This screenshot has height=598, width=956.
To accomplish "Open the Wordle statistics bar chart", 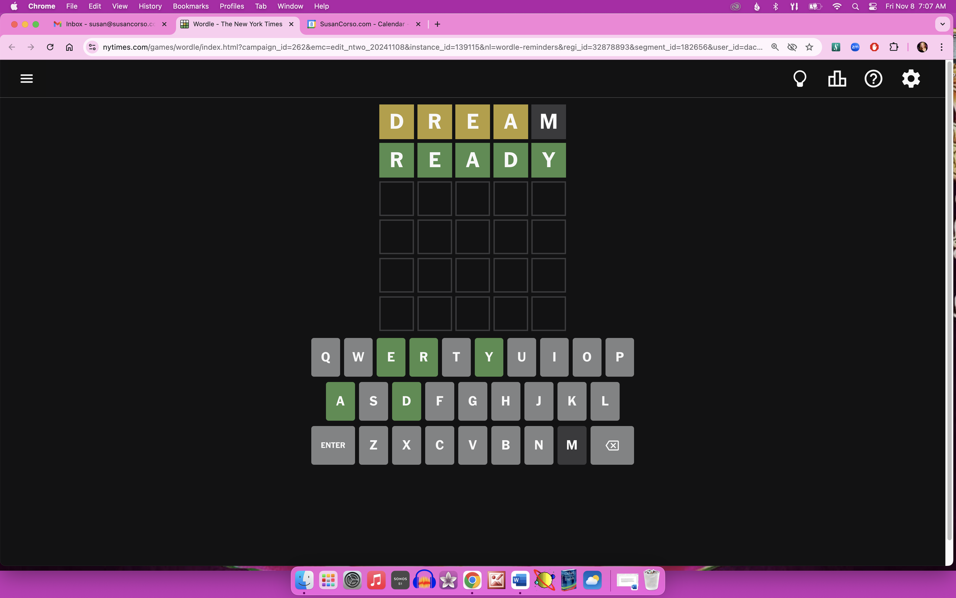I will 837,79.
